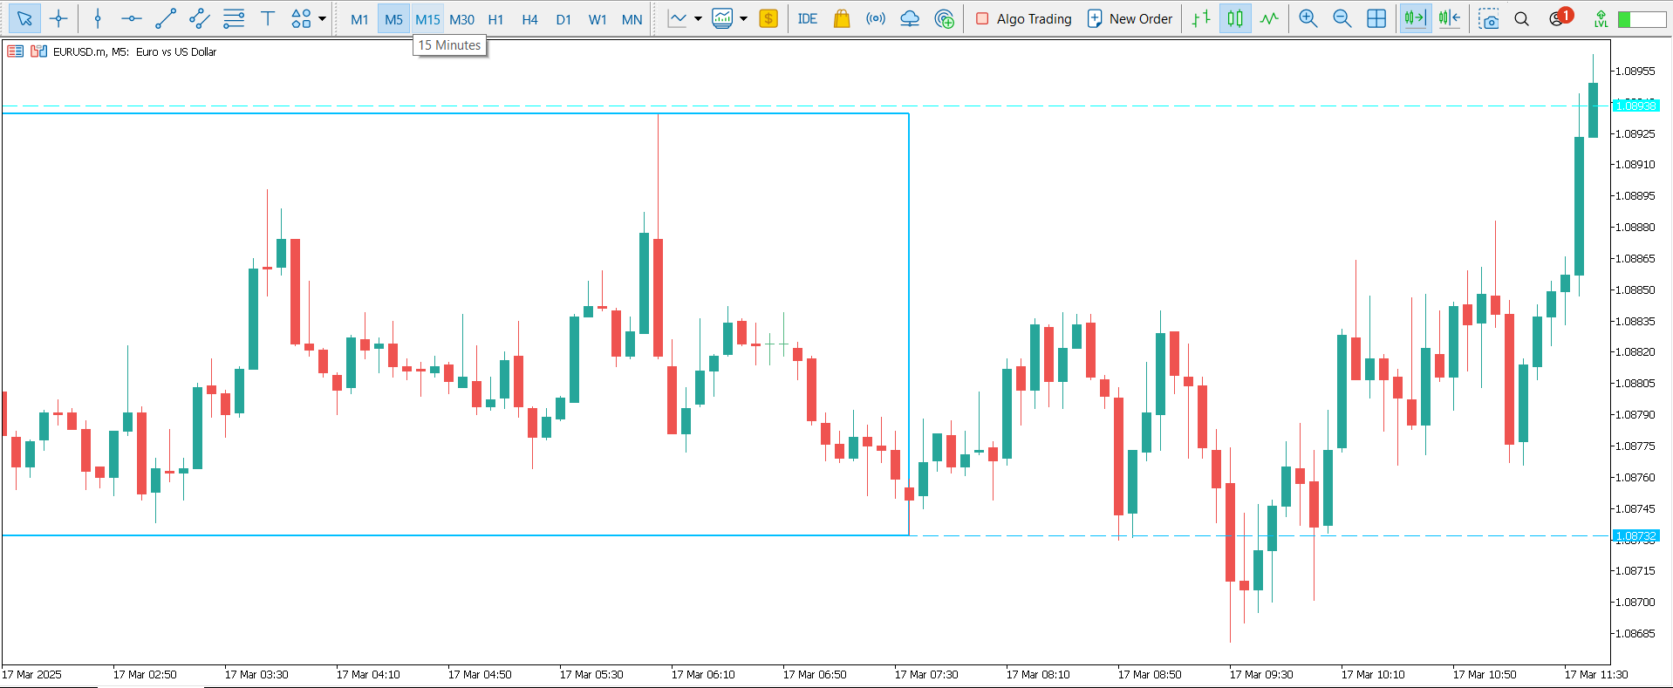Open the IDE editor button

[x=807, y=18]
